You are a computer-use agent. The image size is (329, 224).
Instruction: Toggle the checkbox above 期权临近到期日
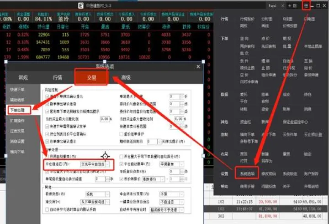(121, 134)
